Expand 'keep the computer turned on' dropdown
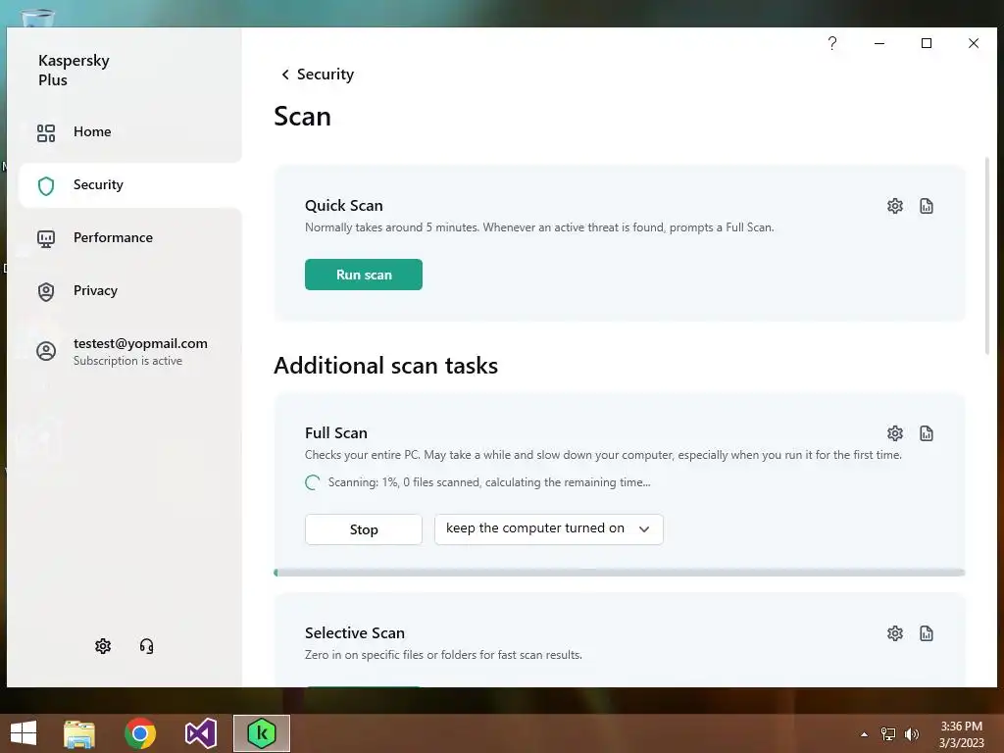1004x753 pixels. click(x=549, y=528)
